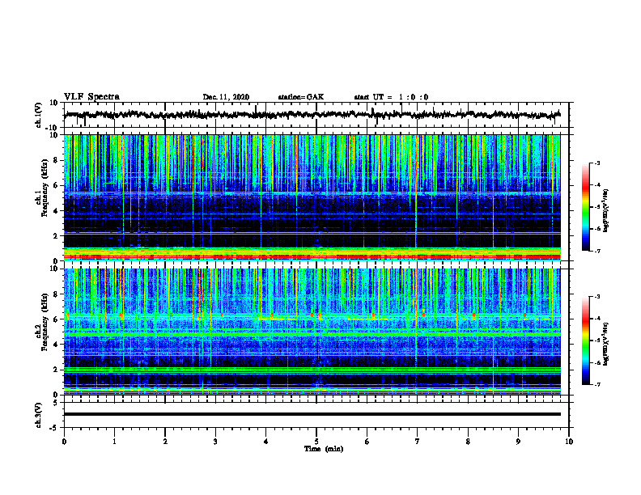This screenshot has width=641, height=495.
Task: Click the ch.2 spectrogram panel
Action: 312,332
